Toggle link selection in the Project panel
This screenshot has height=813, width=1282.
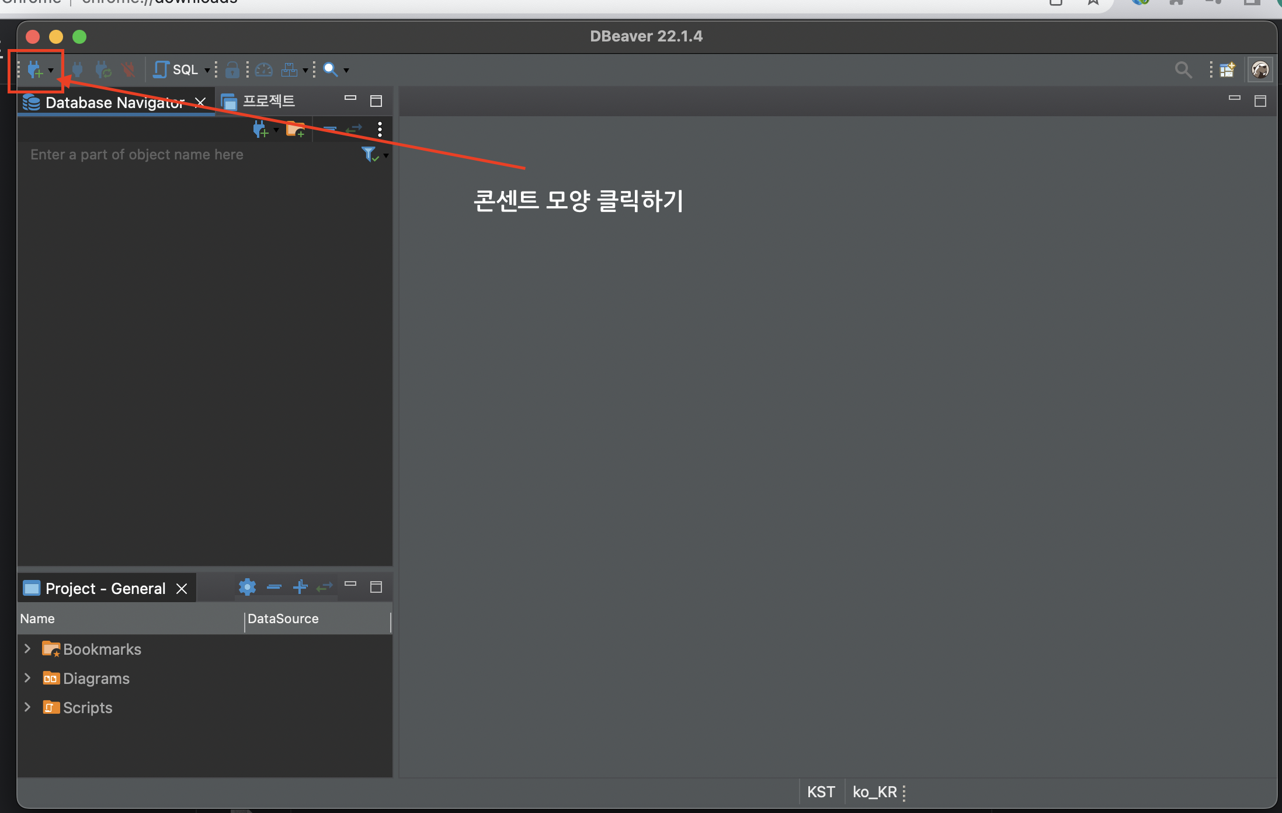[x=324, y=587]
